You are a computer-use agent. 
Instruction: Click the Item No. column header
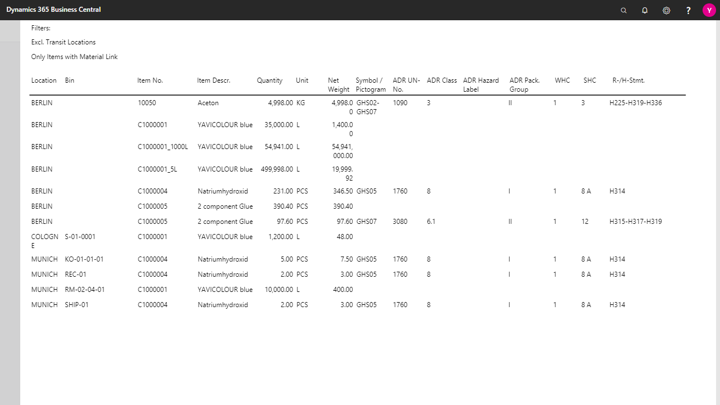[x=150, y=80]
